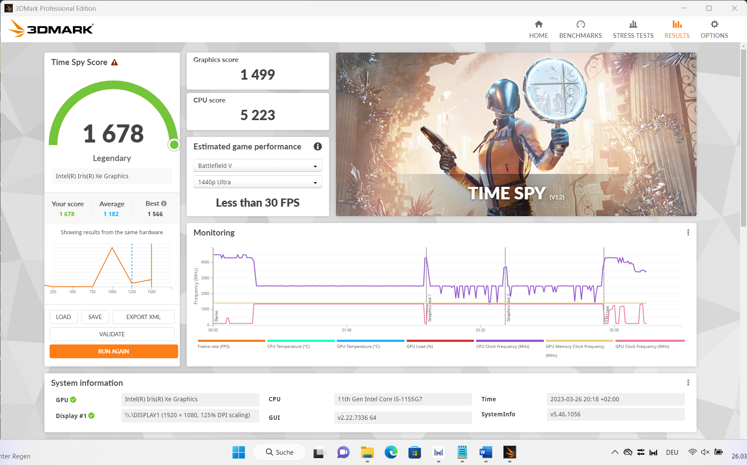747x465 pixels.
Task: Open Task View on the taskbar
Action: (319, 452)
